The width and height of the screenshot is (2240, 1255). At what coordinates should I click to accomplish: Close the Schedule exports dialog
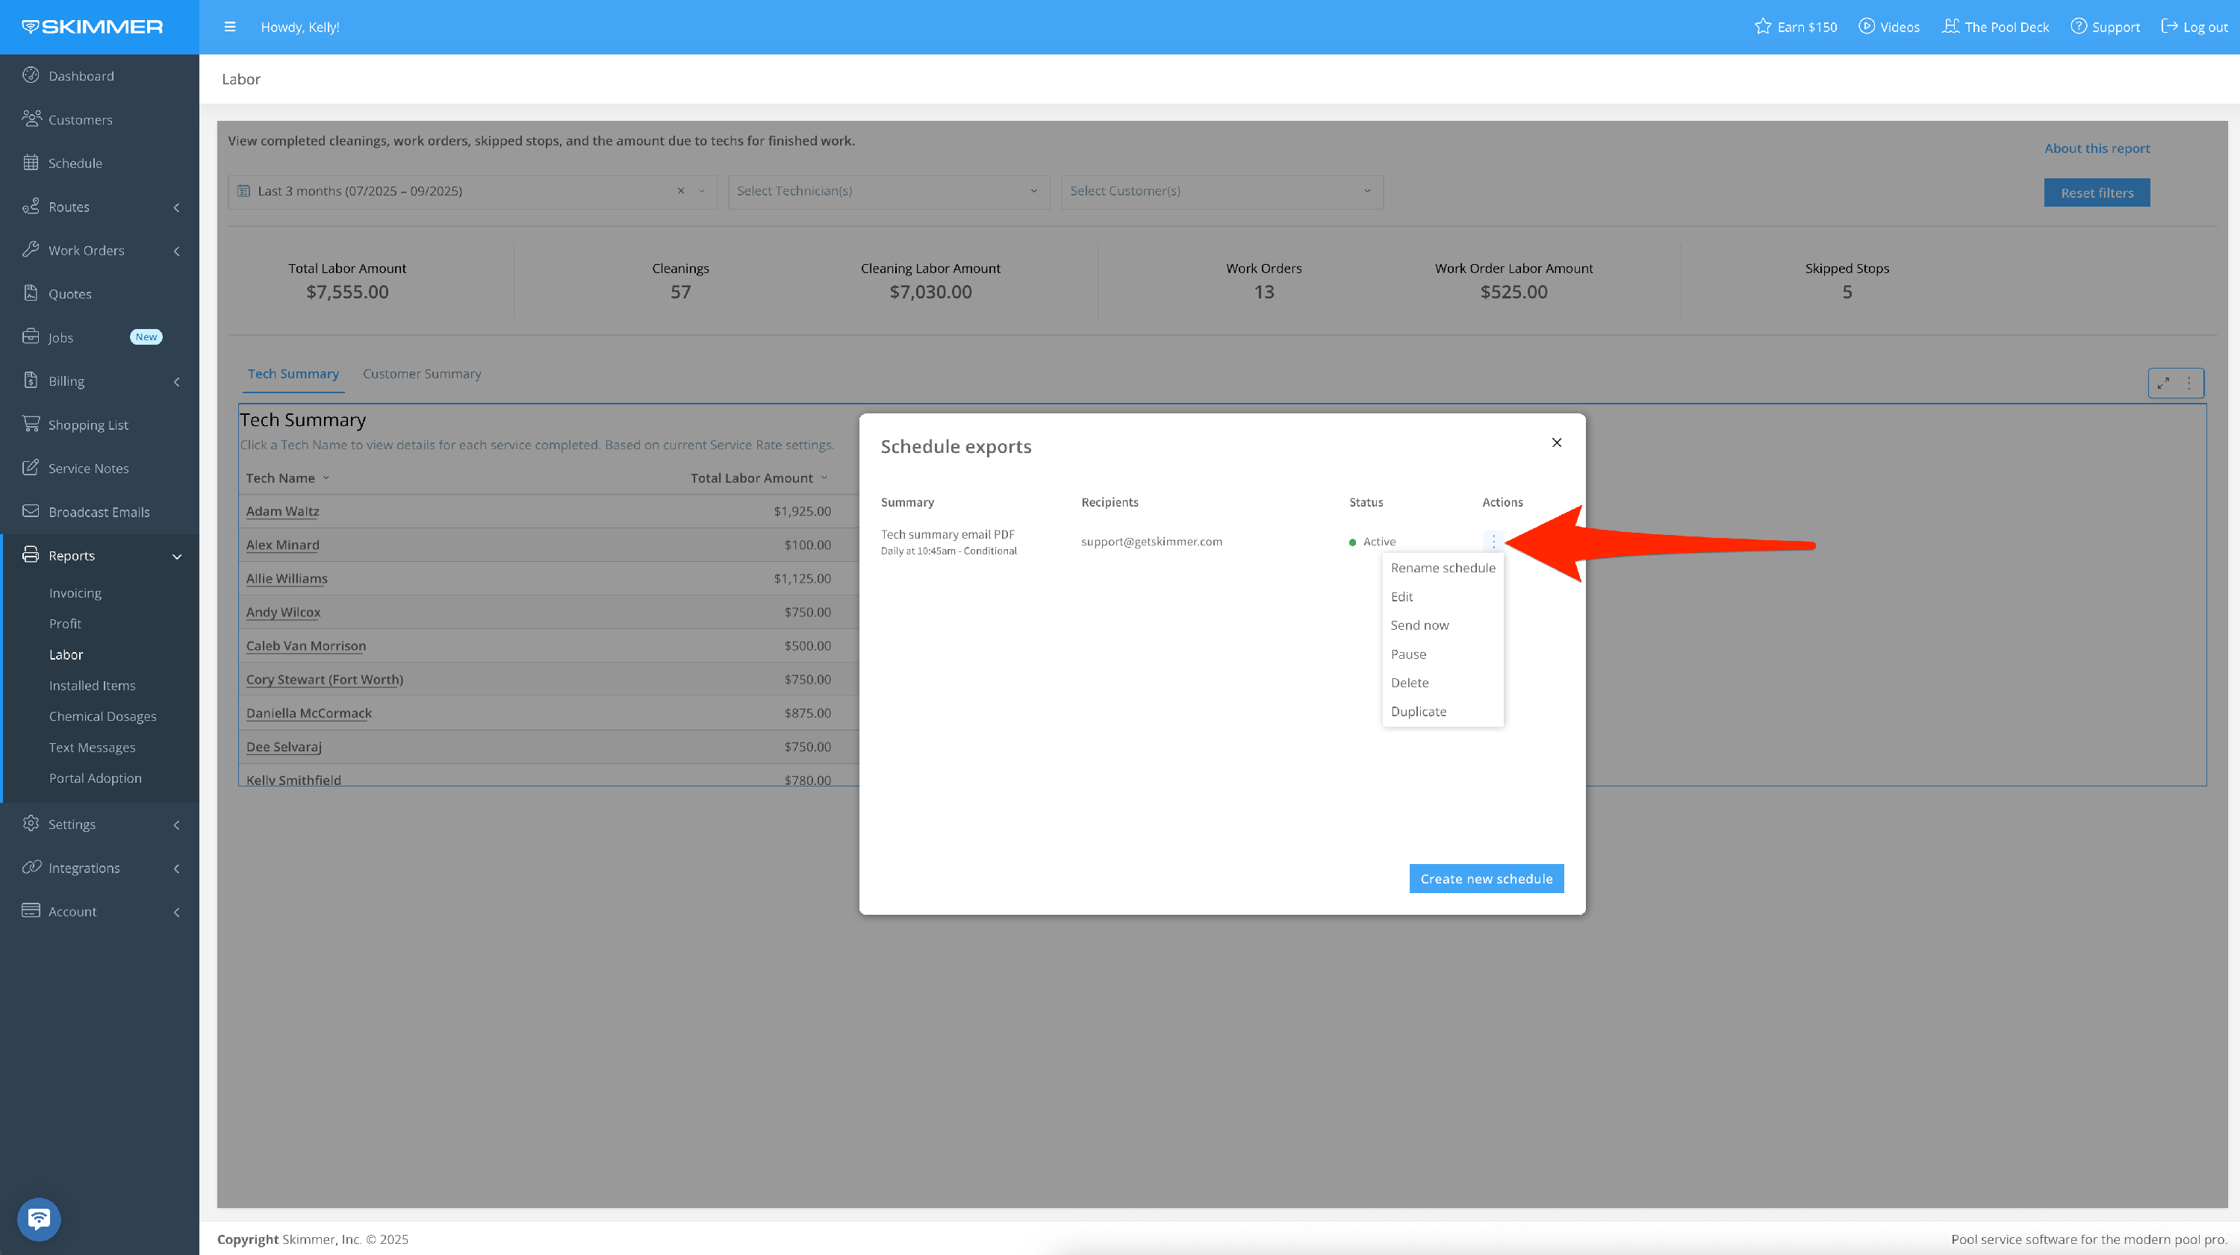[1557, 443]
